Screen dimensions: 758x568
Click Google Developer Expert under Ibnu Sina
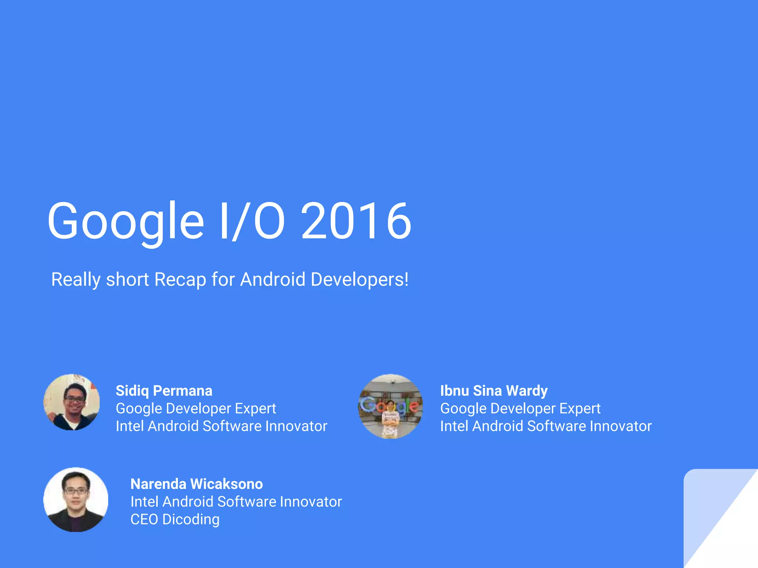coord(520,409)
